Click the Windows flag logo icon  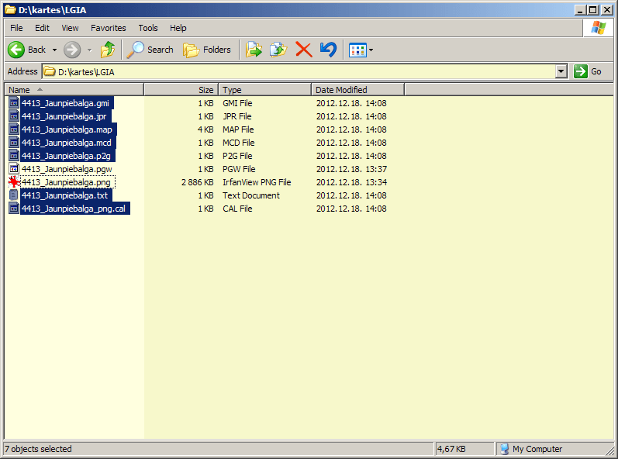tap(598, 28)
